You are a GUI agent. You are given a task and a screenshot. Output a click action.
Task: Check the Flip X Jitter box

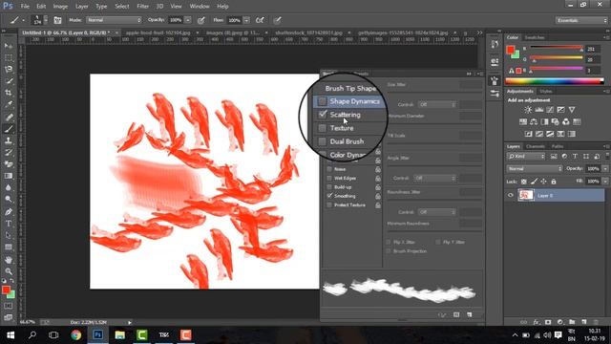389,242
